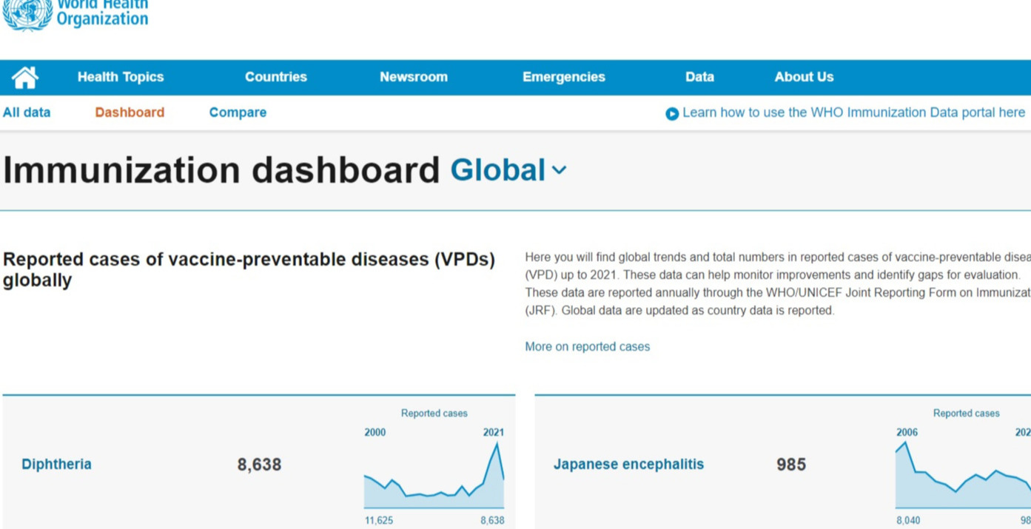The width and height of the screenshot is (1031, 529).
Task: Click the World Health Organization logo
Action: pos(75,15)
